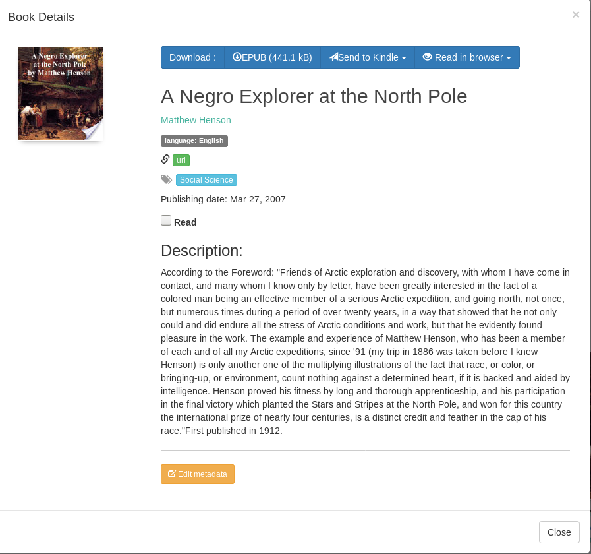Open author Matthew Henson's page
This screenshot has height=554, width=591.
coord(196,120)
